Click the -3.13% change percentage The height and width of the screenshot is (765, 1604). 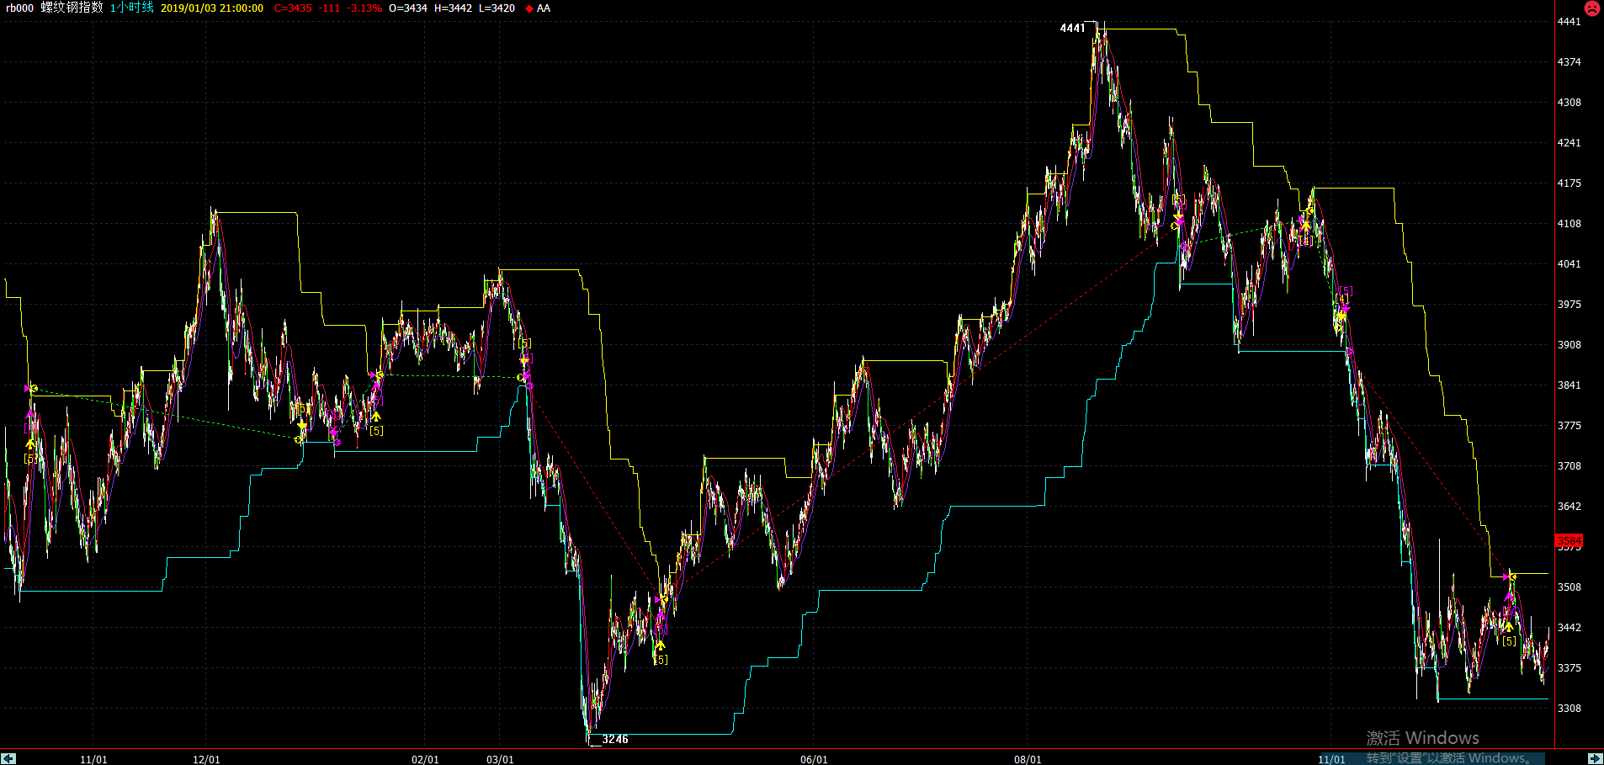[364, 8]
